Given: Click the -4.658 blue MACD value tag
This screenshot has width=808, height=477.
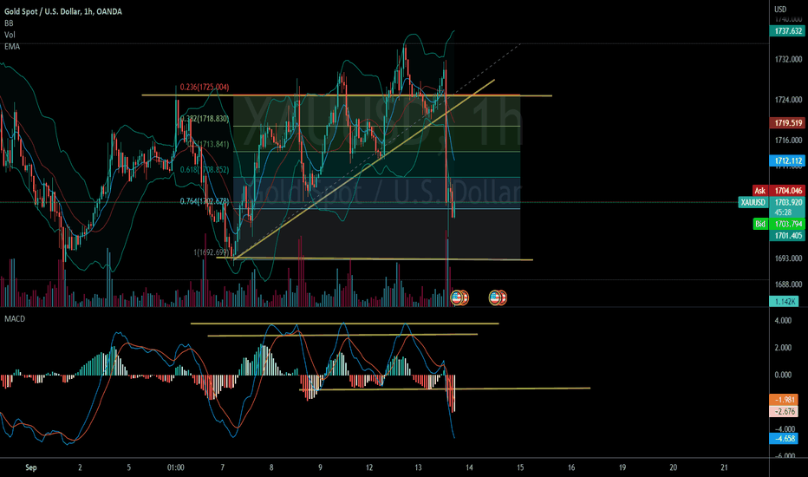Looking at the screenshot, I should click(784, 438).
